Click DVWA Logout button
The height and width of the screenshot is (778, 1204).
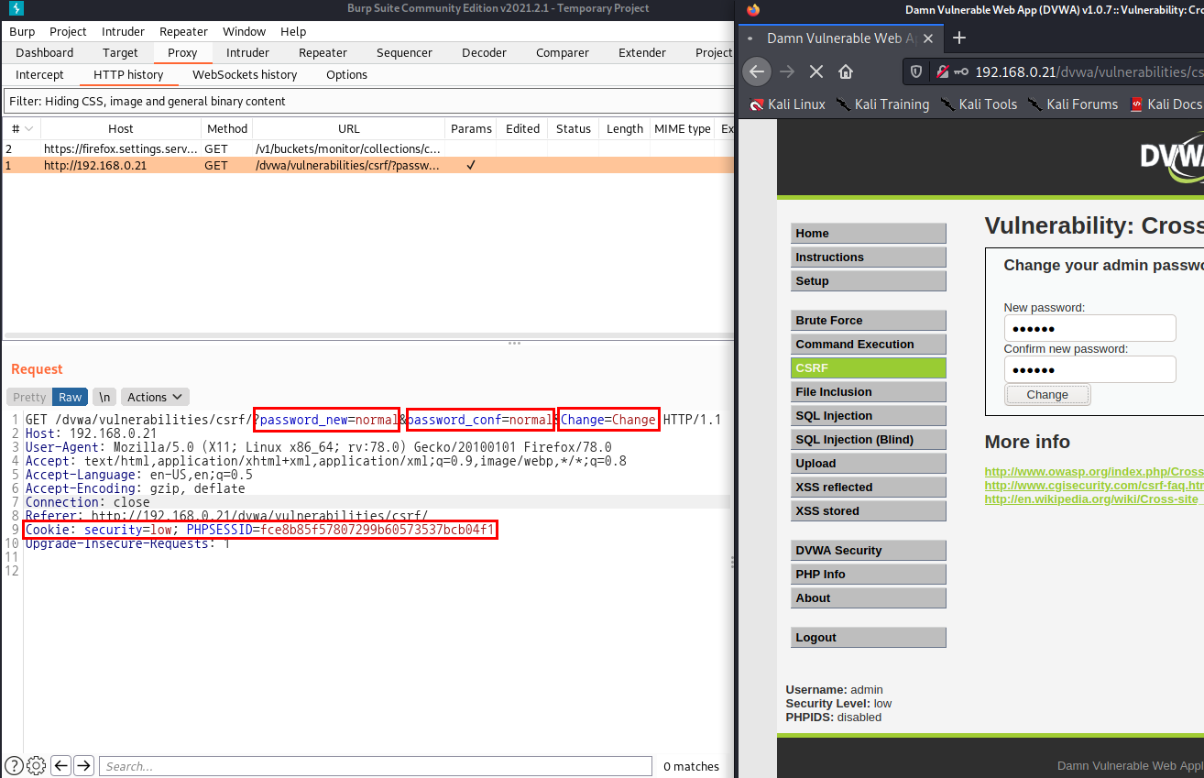pyautogui.click(x=868, y=637)
